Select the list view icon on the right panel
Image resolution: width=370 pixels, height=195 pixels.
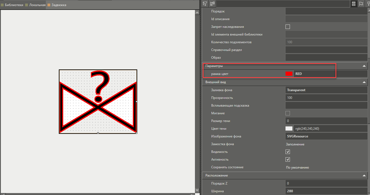(x=354, y=4)
